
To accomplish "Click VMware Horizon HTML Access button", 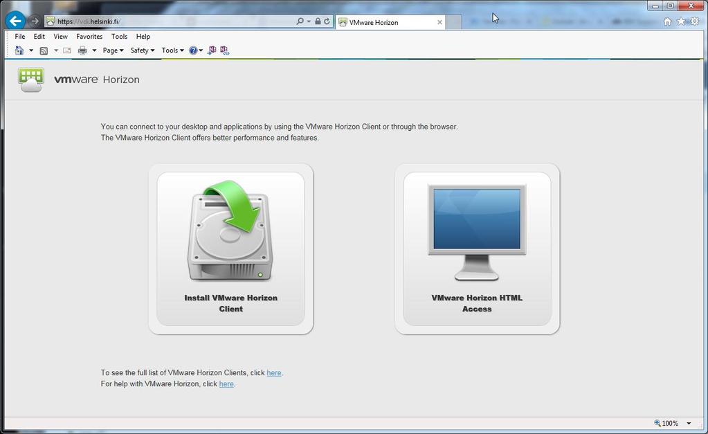I will point(477,248).
